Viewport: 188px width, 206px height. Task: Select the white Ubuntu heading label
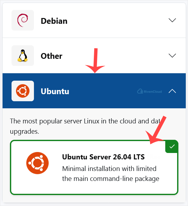click(x=55, y=91)
